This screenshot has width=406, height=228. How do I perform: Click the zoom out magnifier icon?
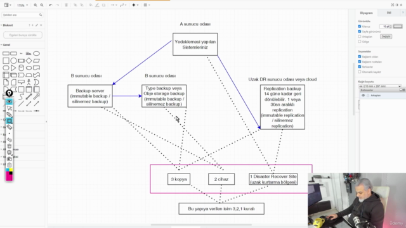click(42, 5)
